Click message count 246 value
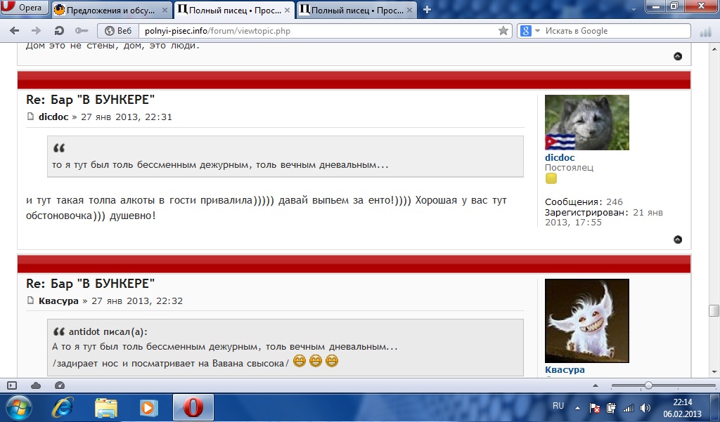 click(615, 202)
